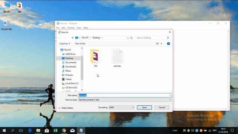
Task: Click Desktop in the address breadcrumb
Action: (96, 38)
